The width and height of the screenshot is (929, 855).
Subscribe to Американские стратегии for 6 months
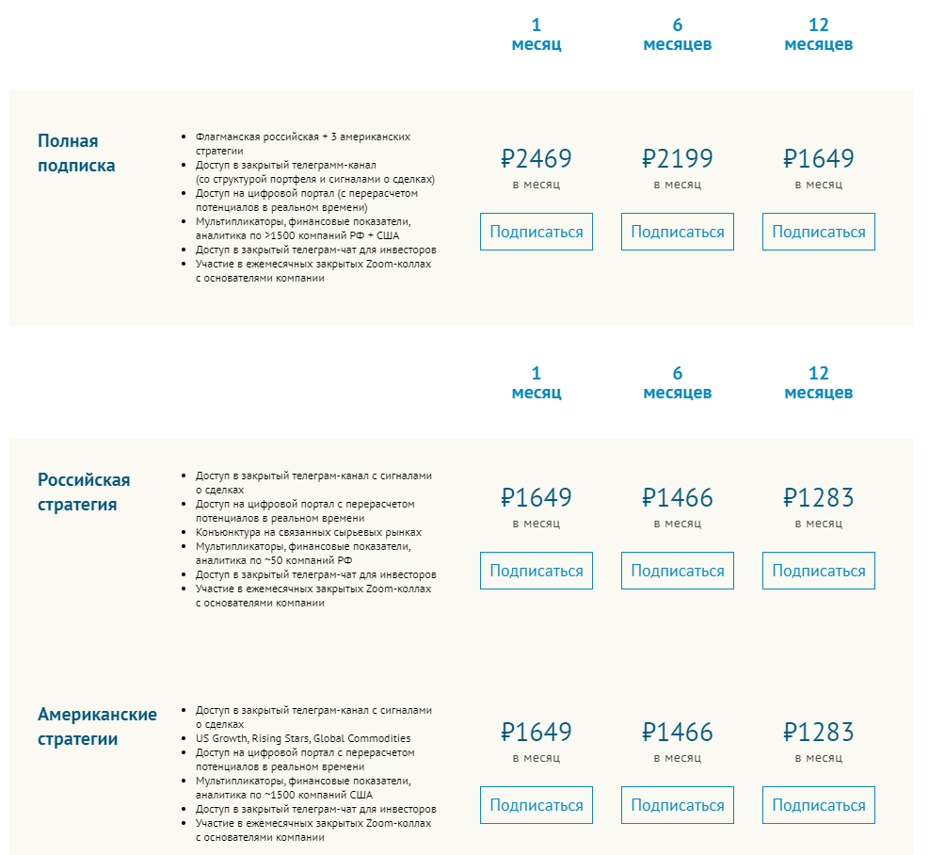point(677,805)
